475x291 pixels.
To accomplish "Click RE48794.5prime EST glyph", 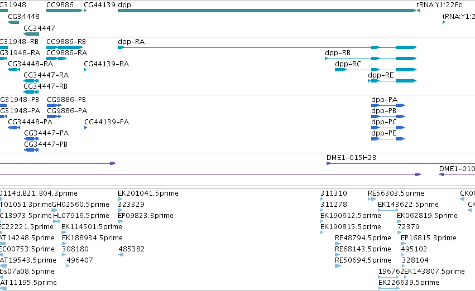I will point(338,244).
